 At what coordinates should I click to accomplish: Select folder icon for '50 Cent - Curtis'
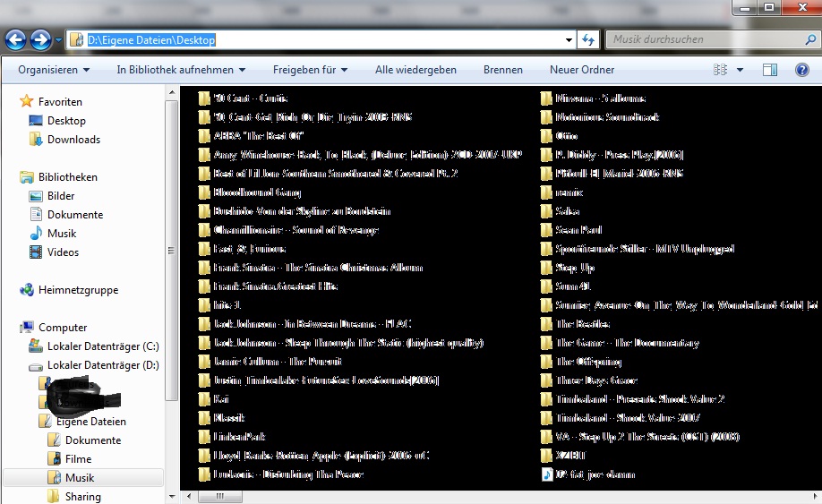(204, 98)
